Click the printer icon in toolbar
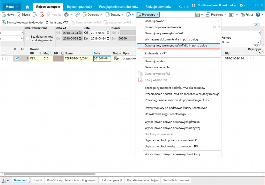The width and height of the screenshot is (265, 185). coord(67,15)
